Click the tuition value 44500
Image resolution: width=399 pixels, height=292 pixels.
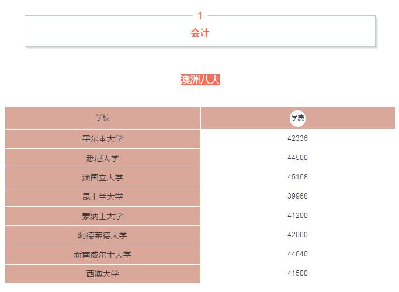(298, 158)
